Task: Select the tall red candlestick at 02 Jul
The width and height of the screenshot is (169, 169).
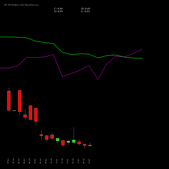Action: point(20,101)
